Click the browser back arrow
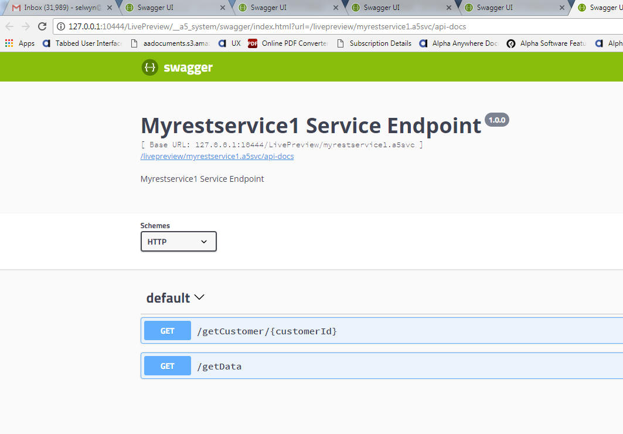Image resolution: width=623 pixels, height=434 pixels. (x=9, y=26)
